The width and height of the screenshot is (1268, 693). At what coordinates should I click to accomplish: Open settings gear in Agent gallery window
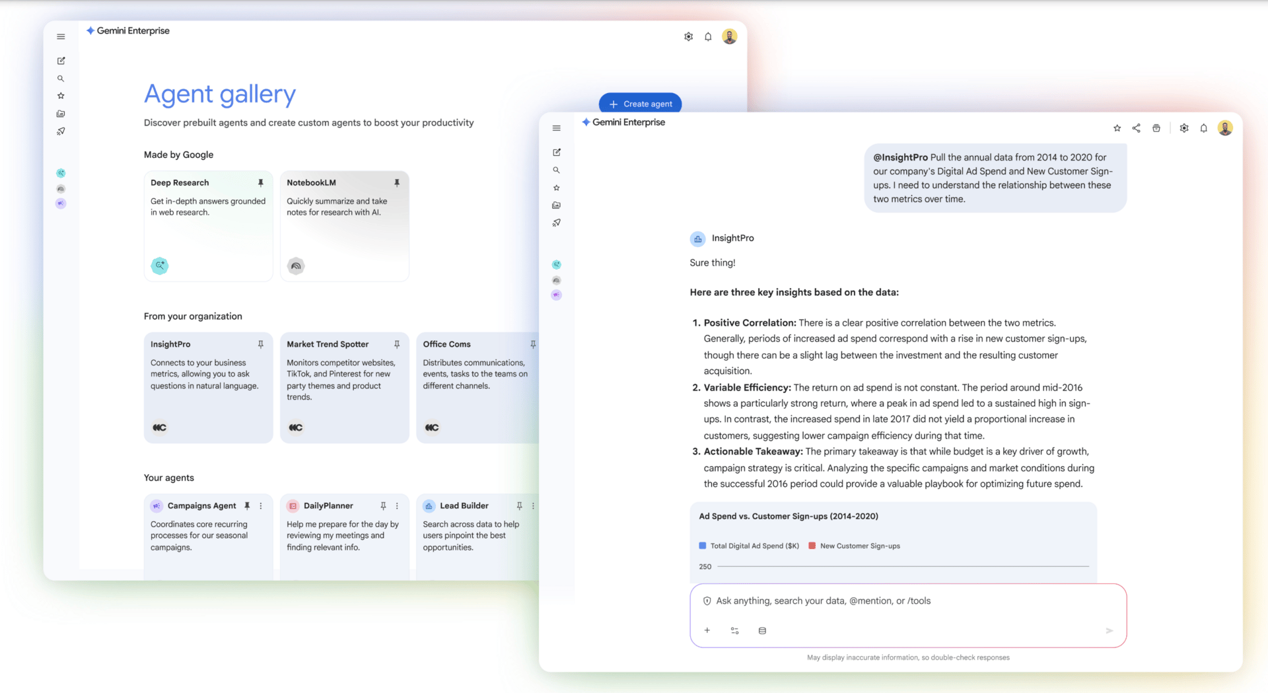(x=688, y=37)
